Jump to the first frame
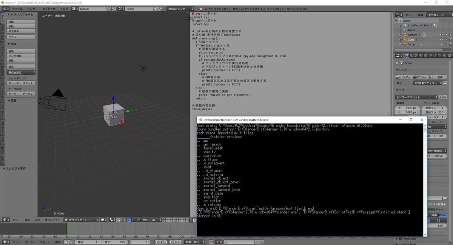Image resolution: width=453 pixels, height=245 pixels. point(157,242)
